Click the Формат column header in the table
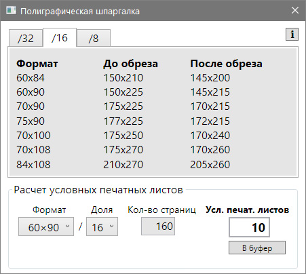306x274 pixels. [37, 64]
